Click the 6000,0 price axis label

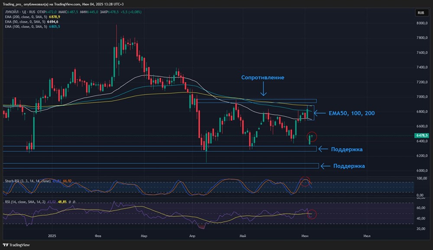point(422,171)
